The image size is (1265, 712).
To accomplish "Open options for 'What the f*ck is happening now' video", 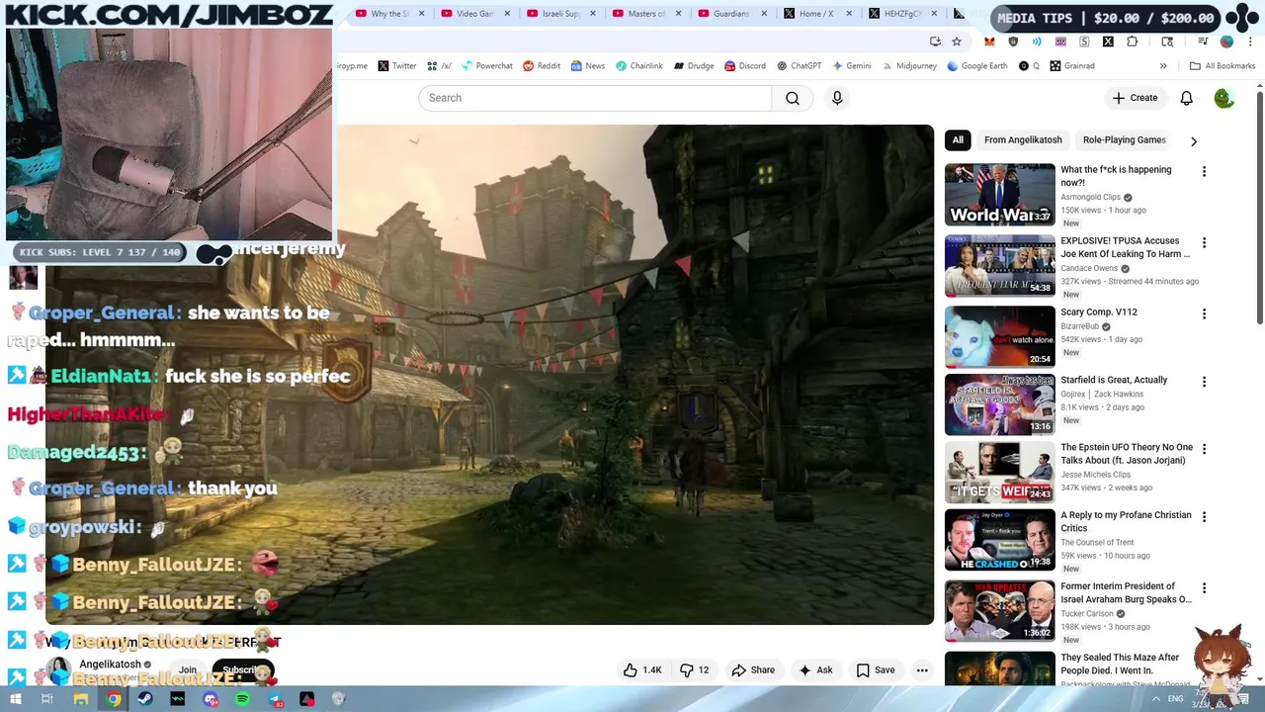I will 1204,171.
